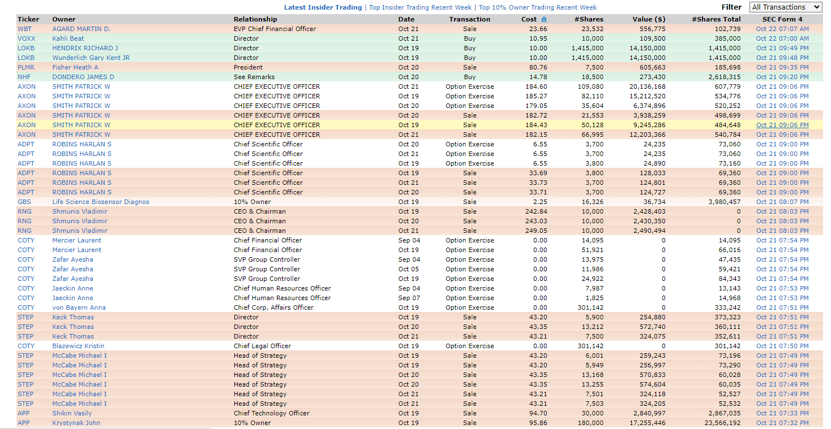Open owner von Bayern Anna profile

pos(79,307)
